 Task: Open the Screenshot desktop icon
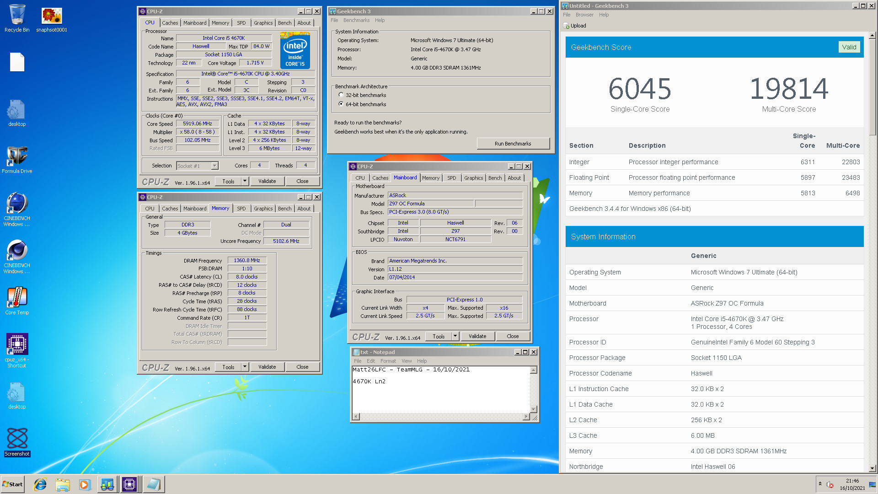click(17, 442)
